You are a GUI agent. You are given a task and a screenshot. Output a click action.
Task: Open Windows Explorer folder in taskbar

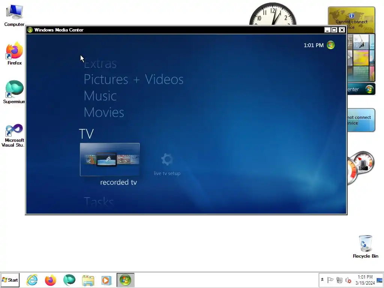click(88, 280)
